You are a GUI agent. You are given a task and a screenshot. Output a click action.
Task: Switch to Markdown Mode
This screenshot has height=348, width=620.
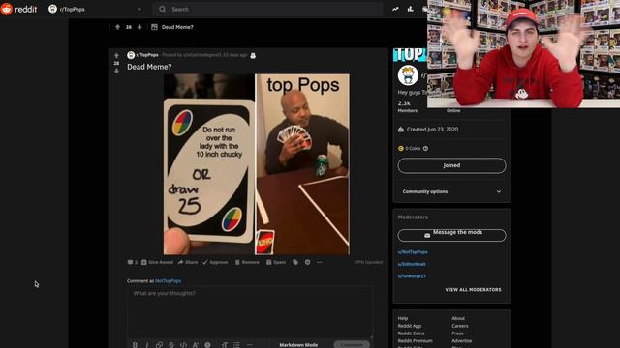coord(298,345)
